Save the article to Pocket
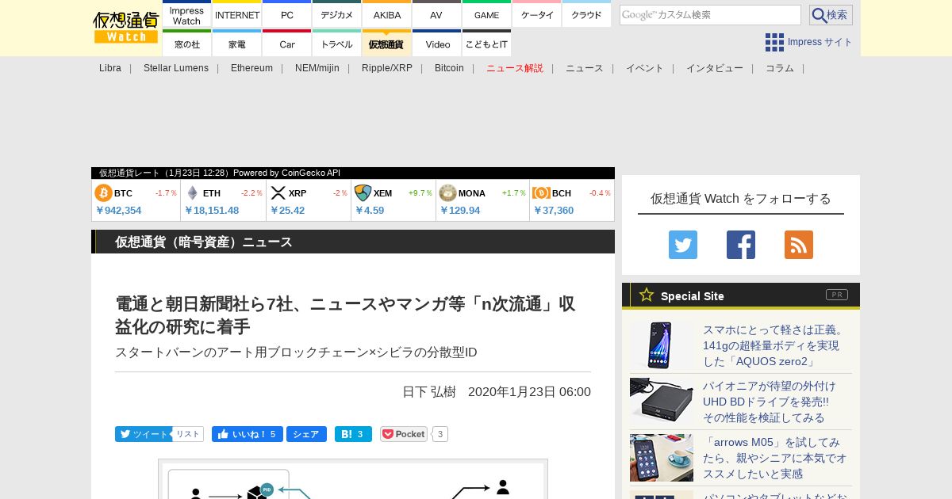Screen dimensions: 952x499 404,434
